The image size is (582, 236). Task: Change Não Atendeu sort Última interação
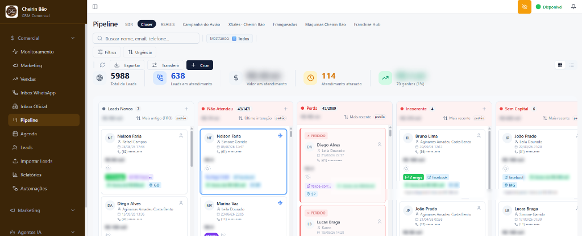tap(263, 118)
